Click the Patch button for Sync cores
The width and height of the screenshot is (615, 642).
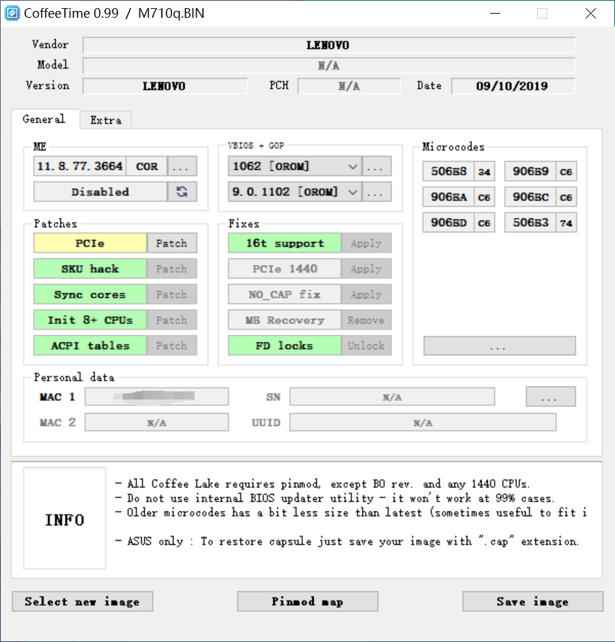point(172,294)
